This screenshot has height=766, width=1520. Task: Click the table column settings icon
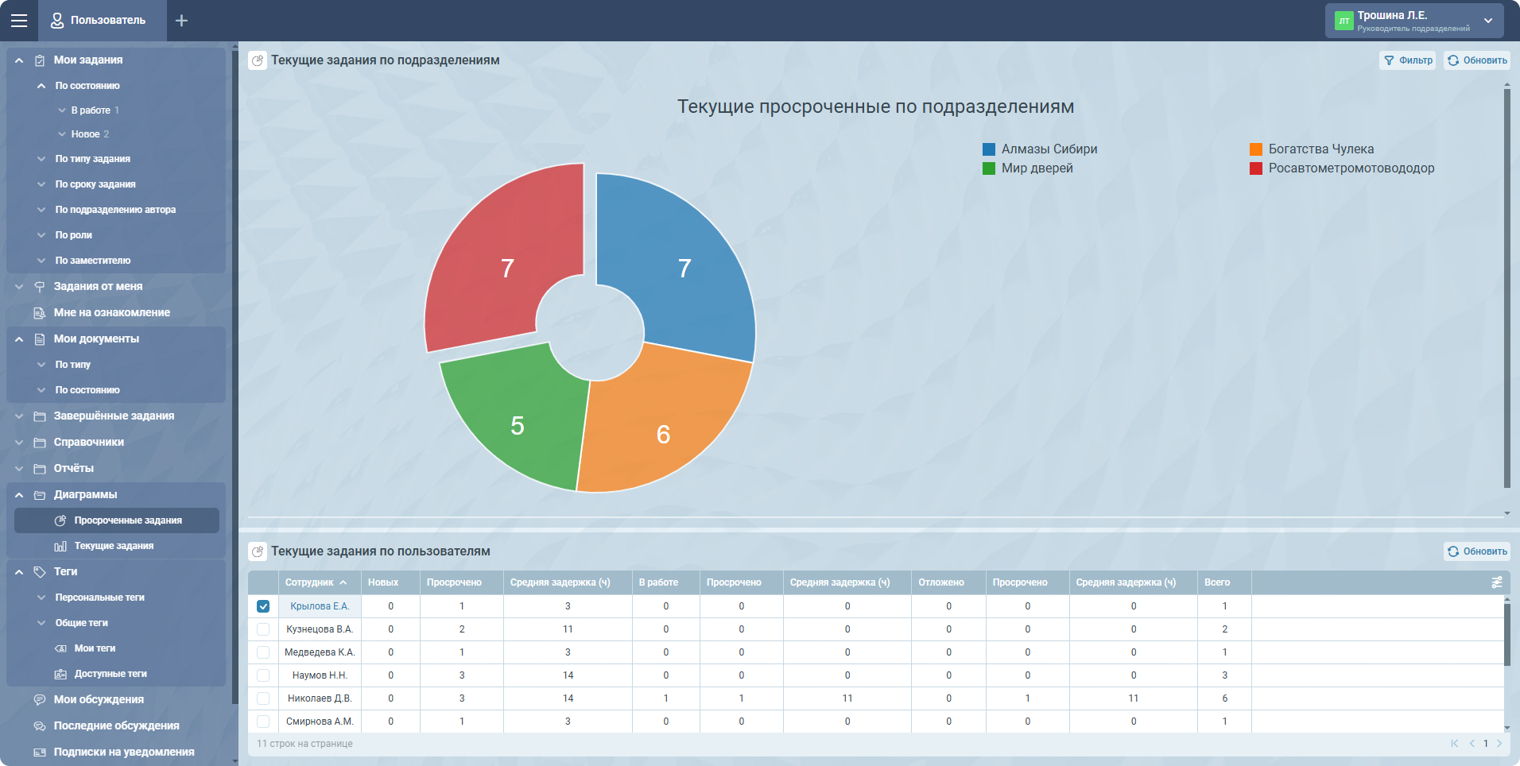pyautogui.click(x=1496, y=582)
